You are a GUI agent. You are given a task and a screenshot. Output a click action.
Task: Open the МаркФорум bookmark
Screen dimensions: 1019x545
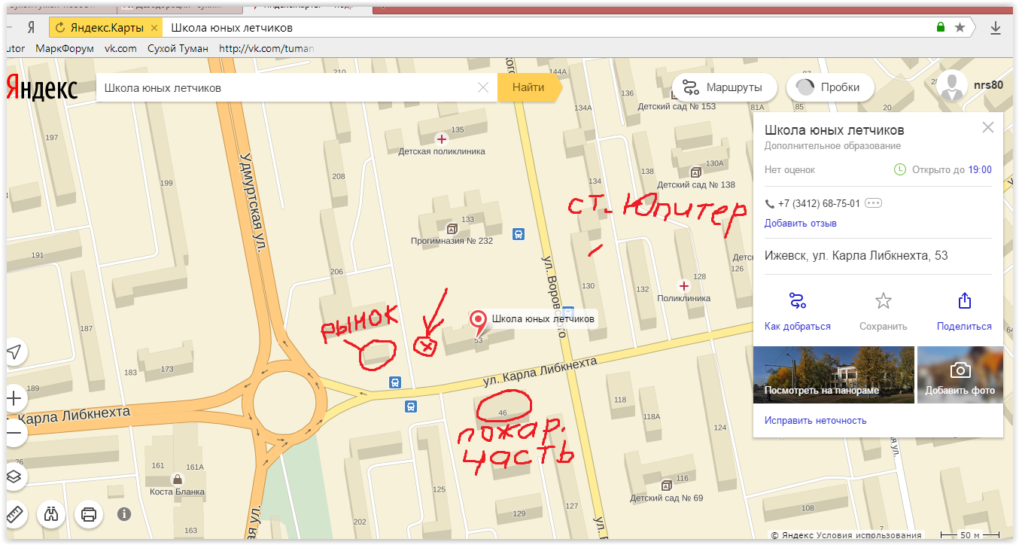pos(65,48)
